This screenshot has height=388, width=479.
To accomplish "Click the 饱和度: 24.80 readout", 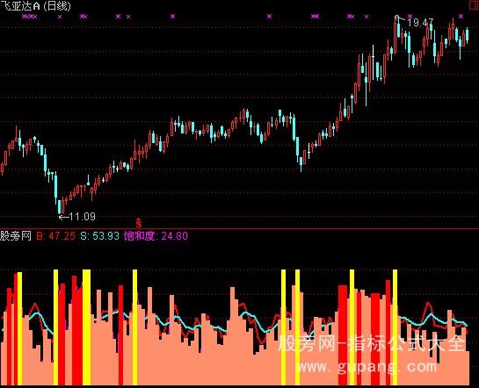I will point(156,236).
